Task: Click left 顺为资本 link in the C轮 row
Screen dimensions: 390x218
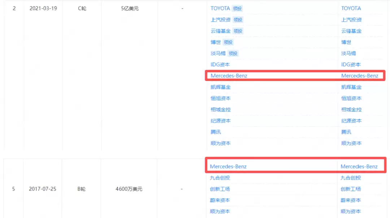Action: [x=220, y=143]
